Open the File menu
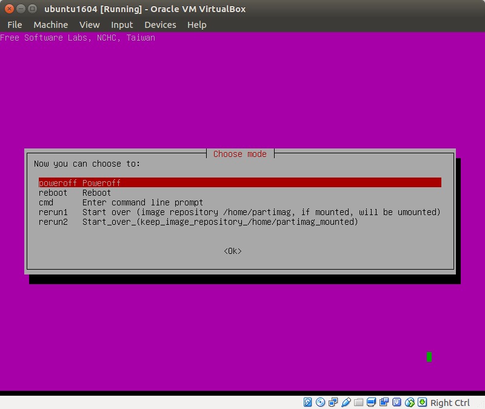Screen dimensions: 485x409 [15, 25]
